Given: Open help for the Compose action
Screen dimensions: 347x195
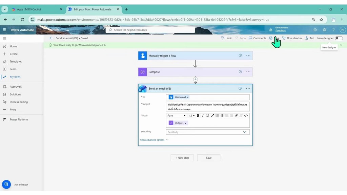Looking at the screenshot, I should pyautogui.click(x=240, y=72).
